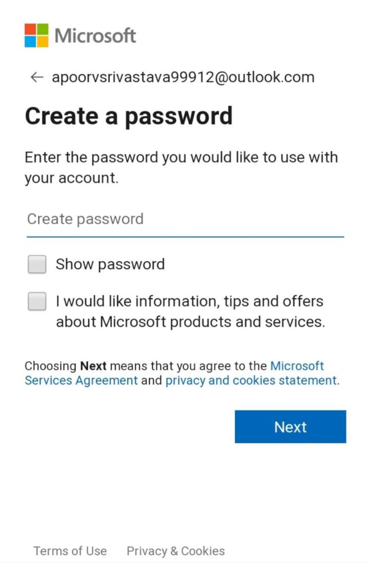Viewport: 371px width, 563px height.
Task: Click the back arrow beside the email
Action: coord(36,78)
